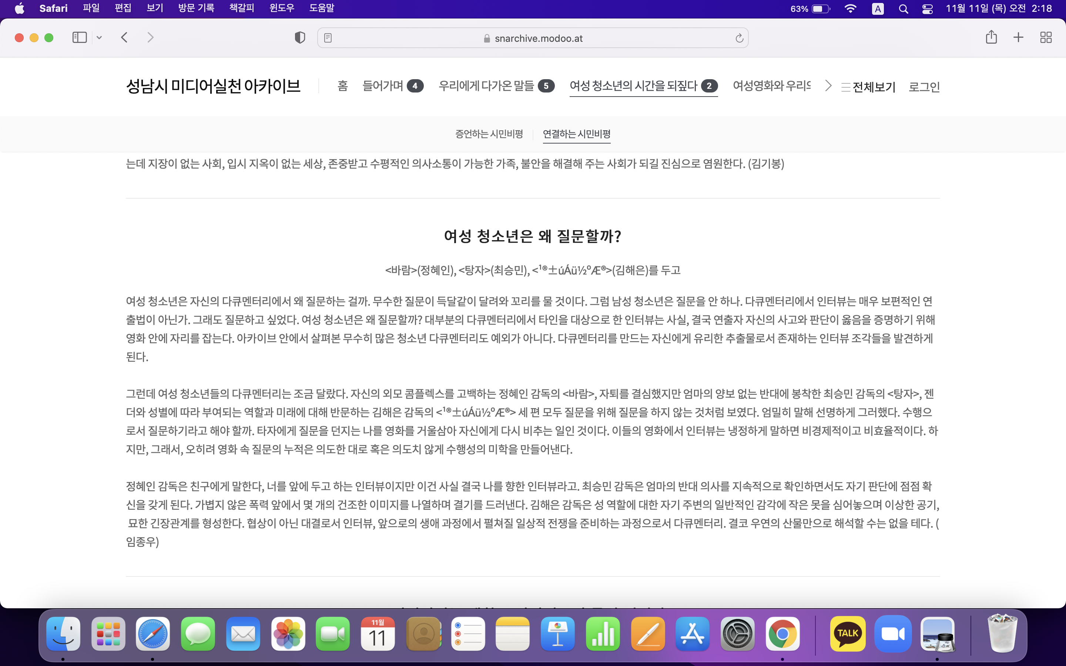Screen dimensions: 1066x666
Task: Show tab overview grid icon
Action: coord(1046,37)
